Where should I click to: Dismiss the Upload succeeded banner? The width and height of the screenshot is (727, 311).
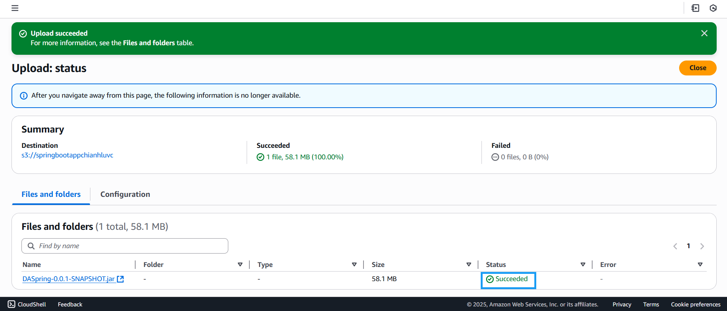click(x=704, y=33)
